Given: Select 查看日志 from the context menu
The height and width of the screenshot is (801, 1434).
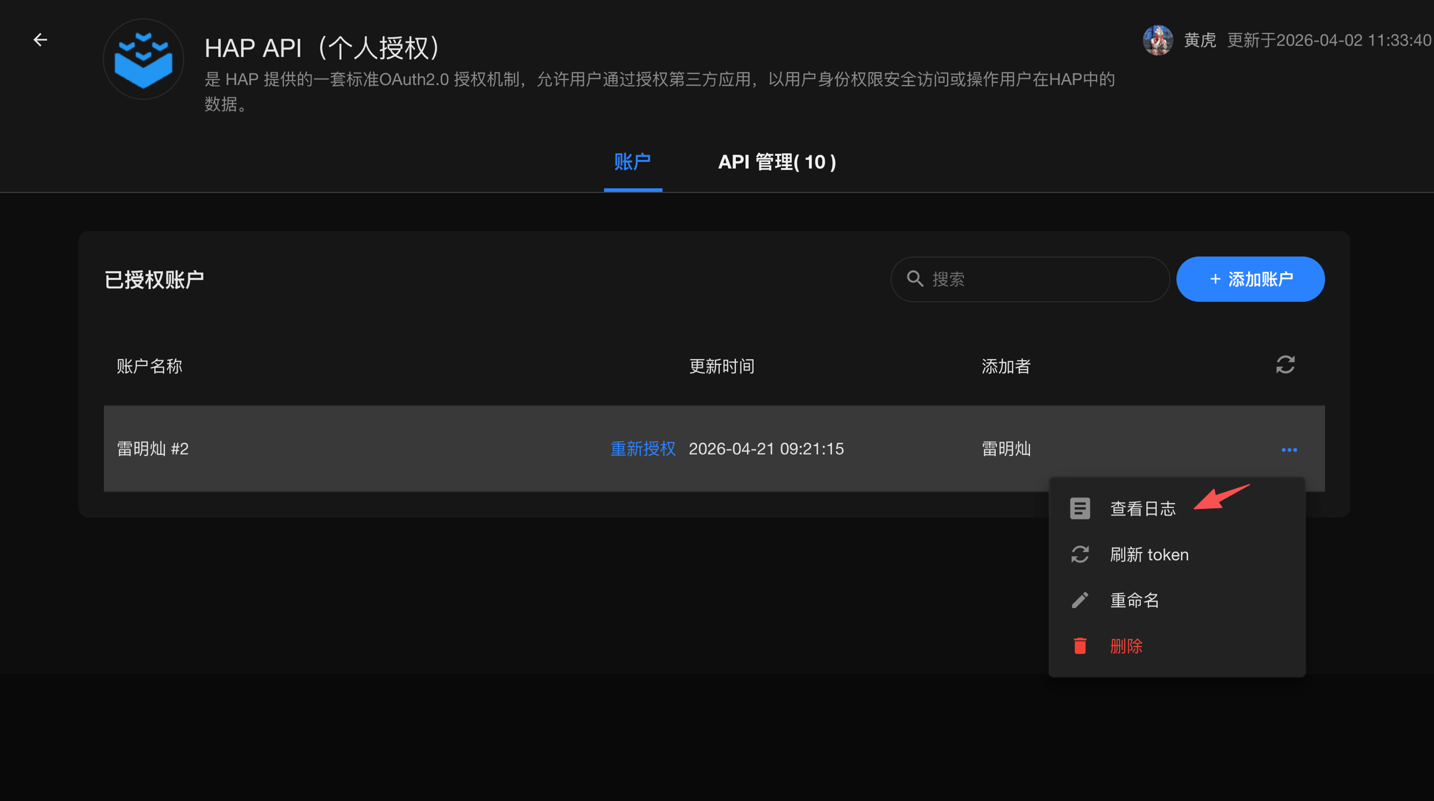Looking at the screenshot, I should [x=1177, y=508].
